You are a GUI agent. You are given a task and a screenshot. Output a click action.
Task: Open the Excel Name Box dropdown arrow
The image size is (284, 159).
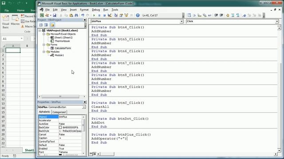click(x=22, y=38)
